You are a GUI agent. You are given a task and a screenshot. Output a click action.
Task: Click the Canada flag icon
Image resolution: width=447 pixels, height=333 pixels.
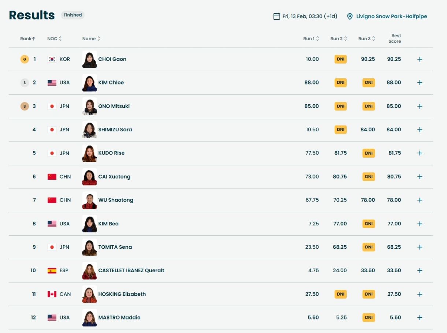pos(52,294)
